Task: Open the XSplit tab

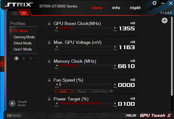Action: (135, 8)
